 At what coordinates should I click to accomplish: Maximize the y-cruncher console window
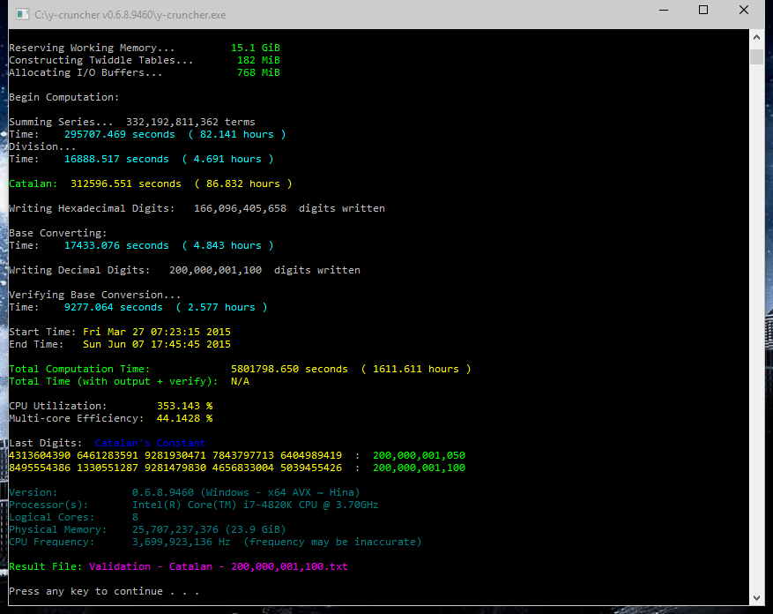703,11
